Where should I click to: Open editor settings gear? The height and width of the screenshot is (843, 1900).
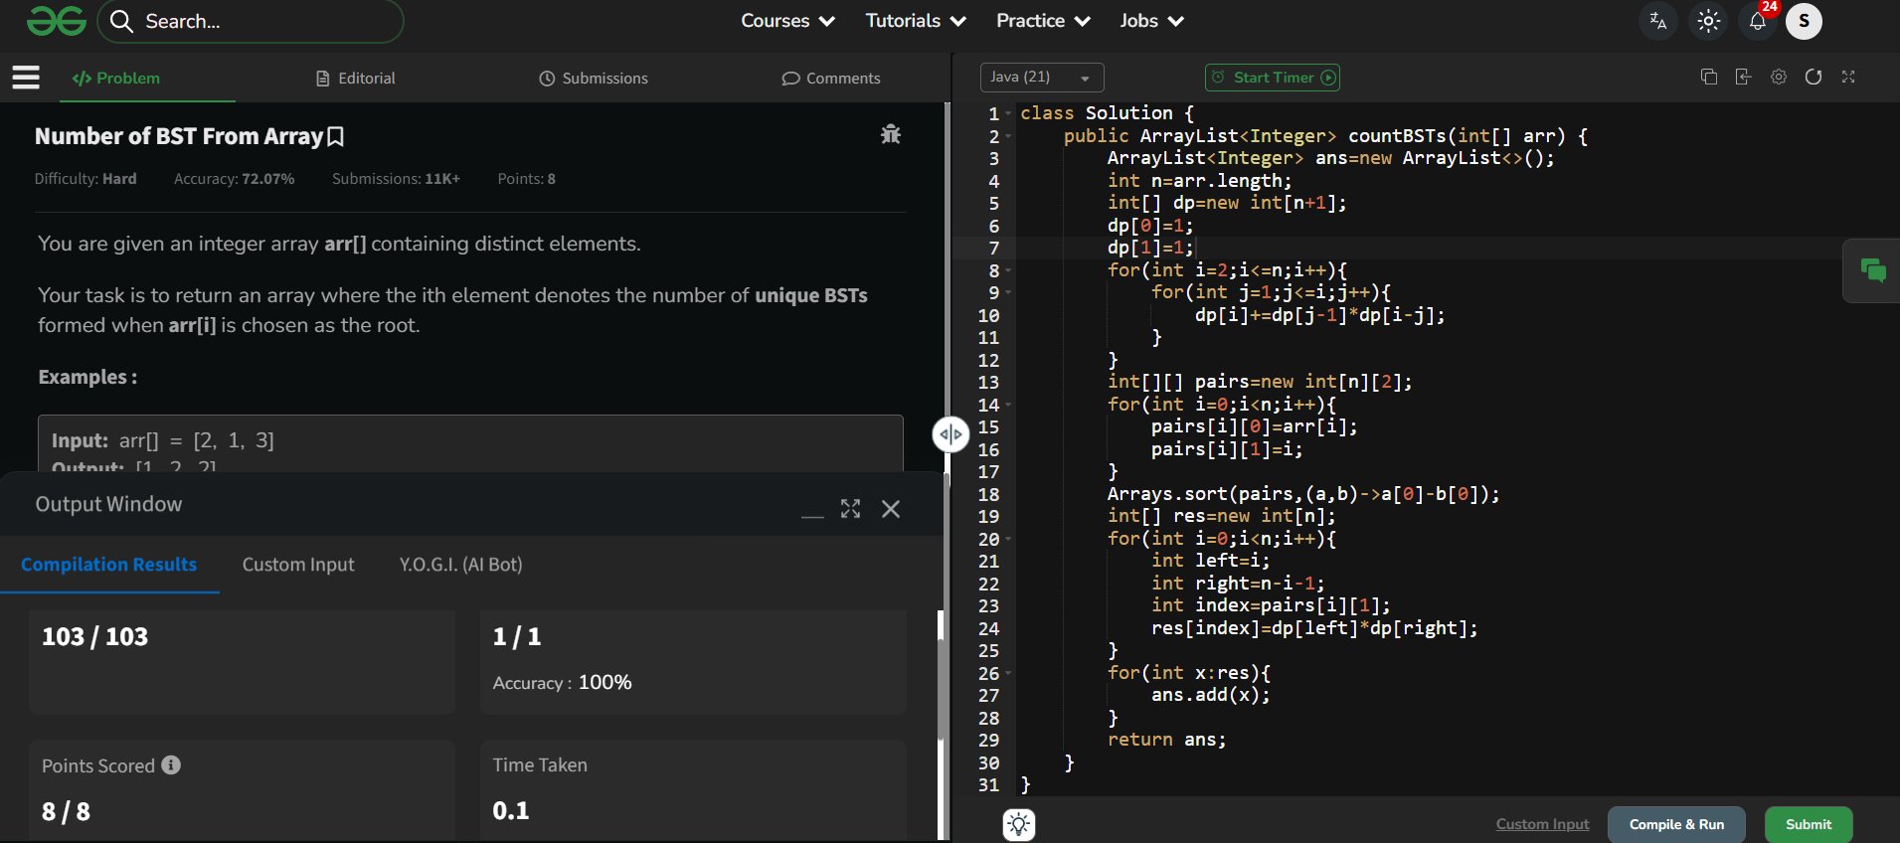1778,78
